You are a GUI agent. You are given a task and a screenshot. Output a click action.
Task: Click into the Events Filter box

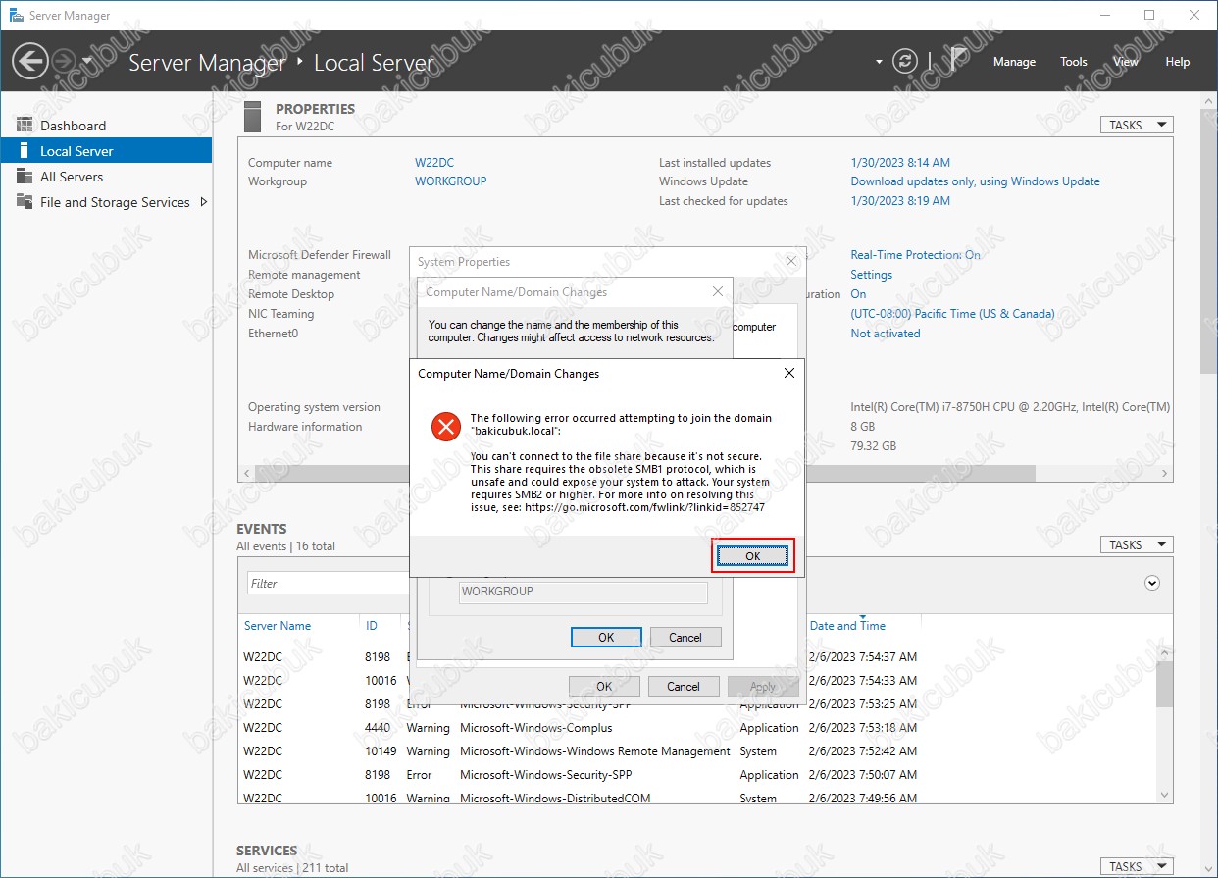328,583
